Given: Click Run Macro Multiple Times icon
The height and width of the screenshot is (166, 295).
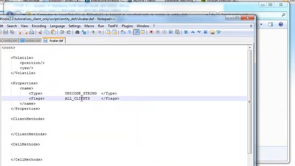Looking at the screenshot, I should point(171,32).
